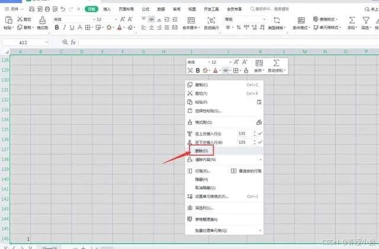The height and width of the screenshot is (249, 379).
Task: Click the percent style icon
Action: [239, 28]
